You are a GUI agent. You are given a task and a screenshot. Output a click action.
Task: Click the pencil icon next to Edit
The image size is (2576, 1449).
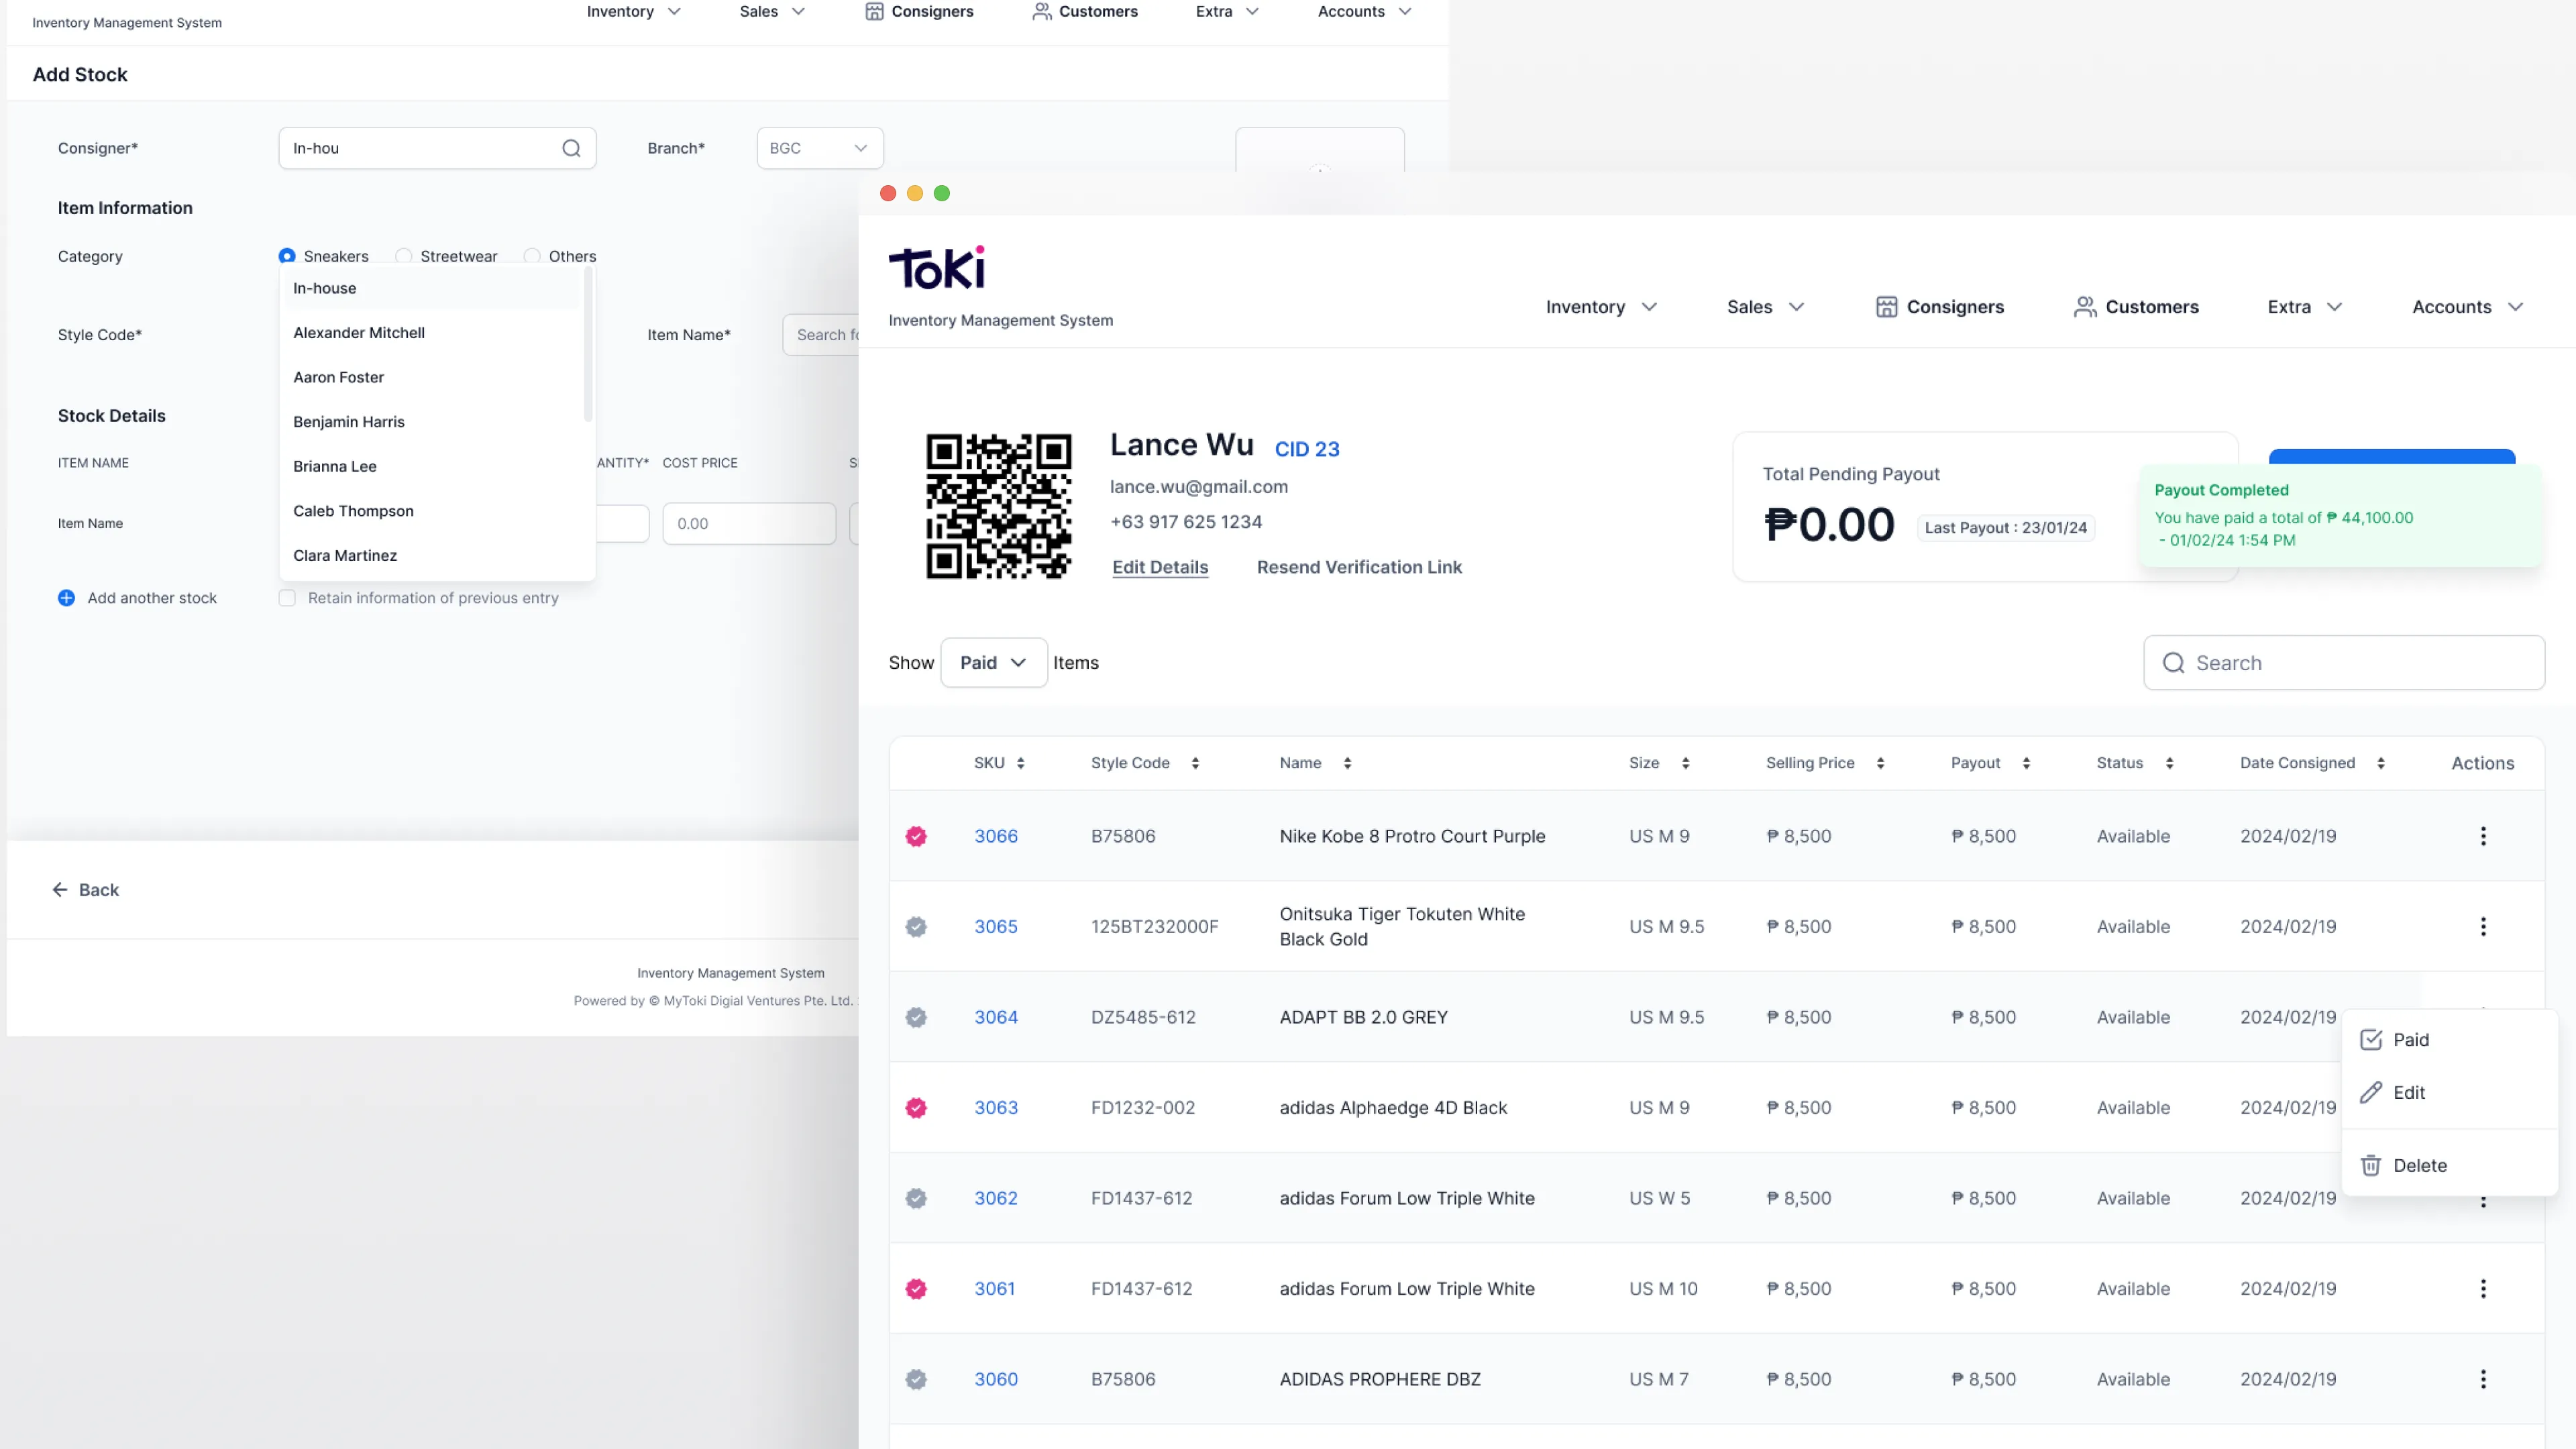tap(2370, 1092)
